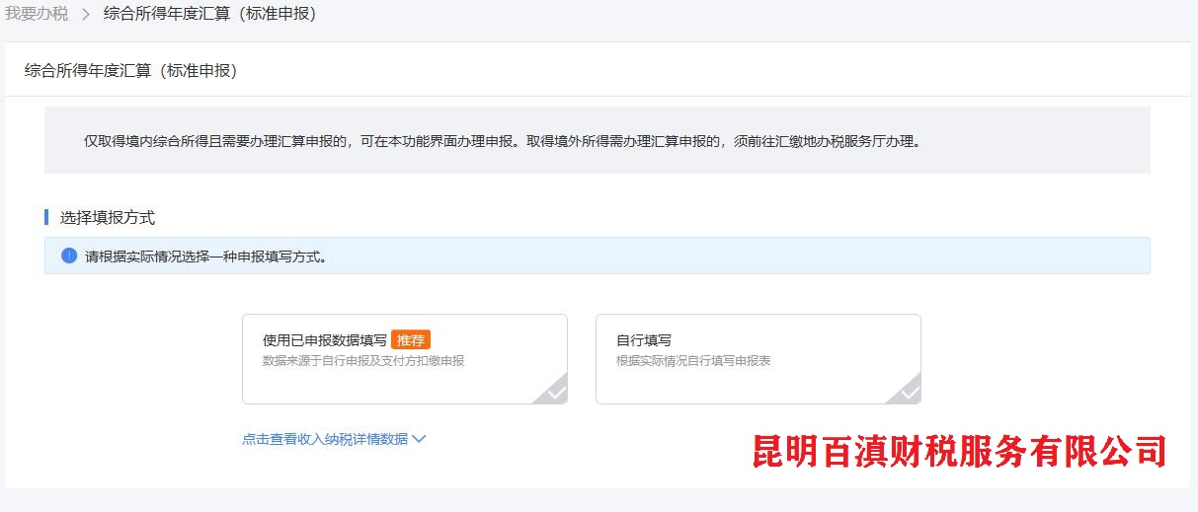Viewport: 1198px width, 512px height.
Task: Select the 使用已申报数据填写 option card
Action: click(x=405, y=359)
